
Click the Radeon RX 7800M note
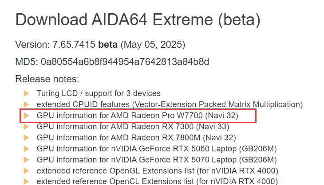(136, 138)
